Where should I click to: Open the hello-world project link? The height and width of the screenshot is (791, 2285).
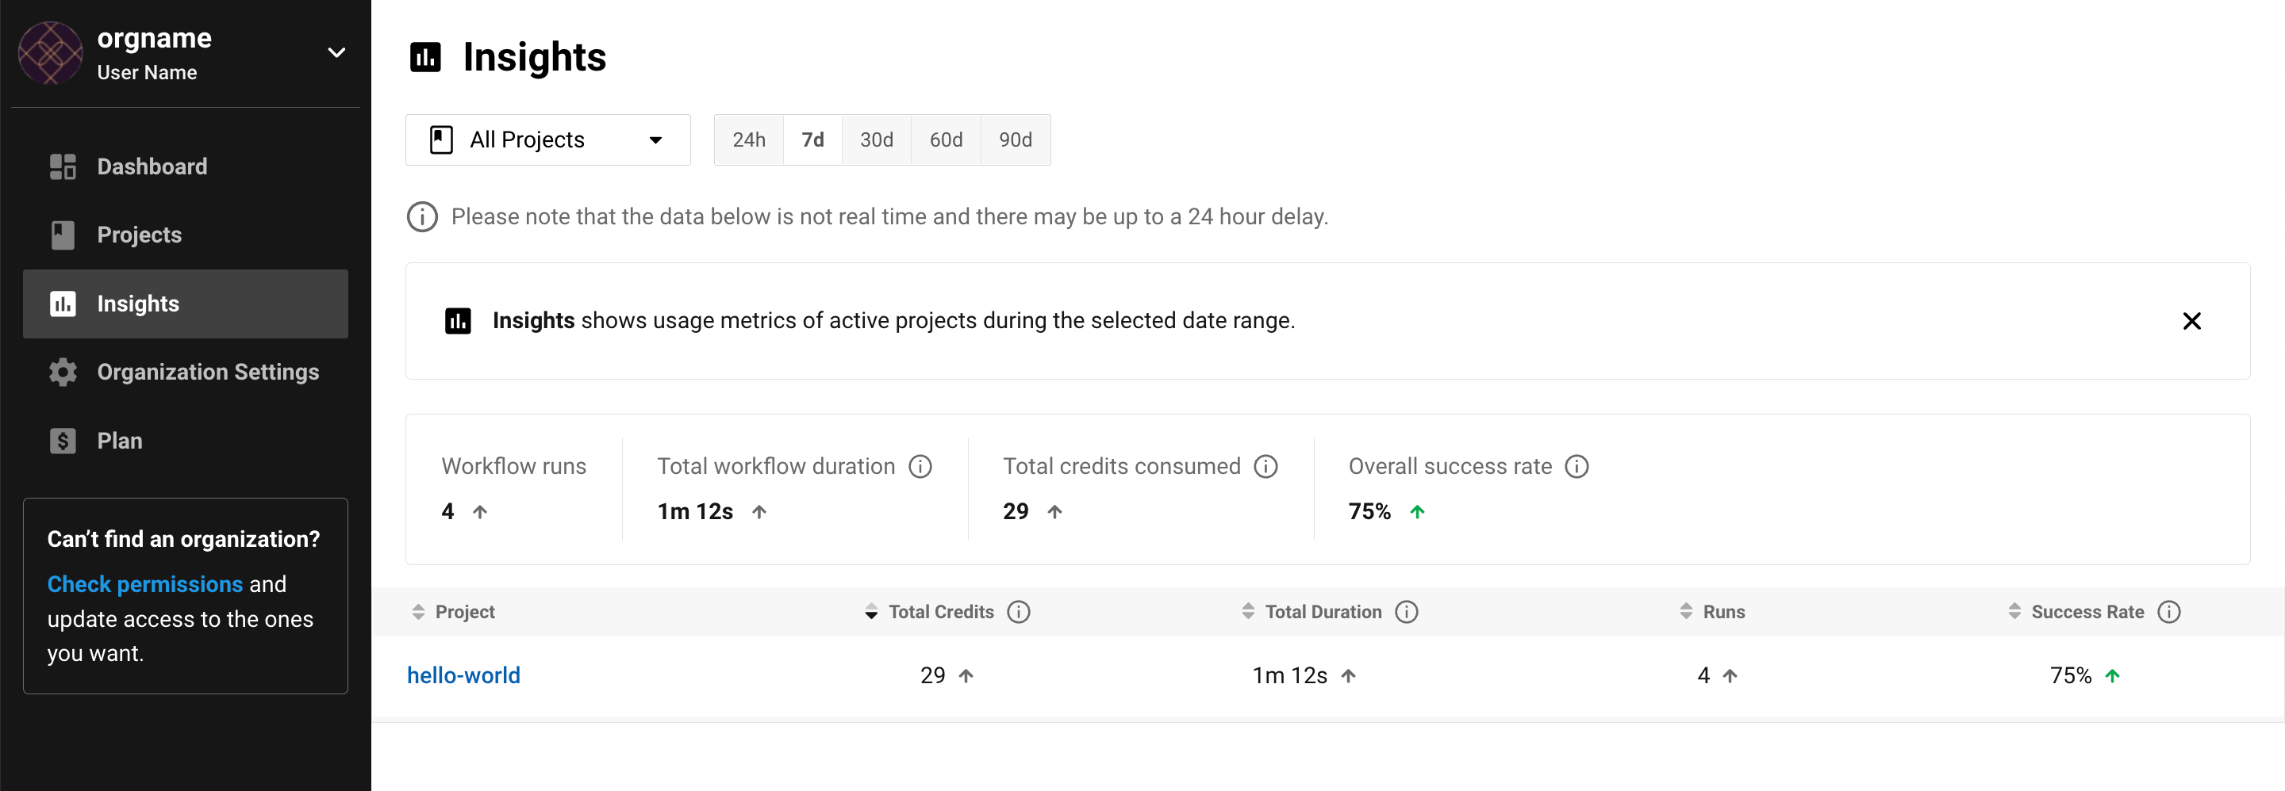tap(463, 676)
